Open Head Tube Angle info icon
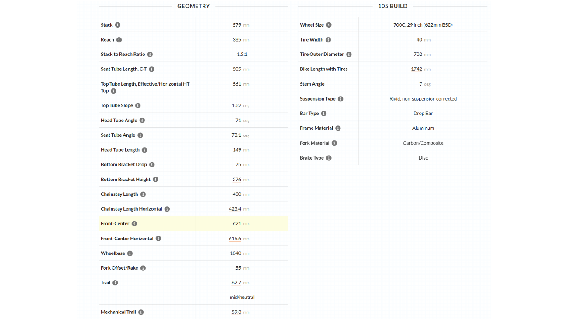 point(142,121)
